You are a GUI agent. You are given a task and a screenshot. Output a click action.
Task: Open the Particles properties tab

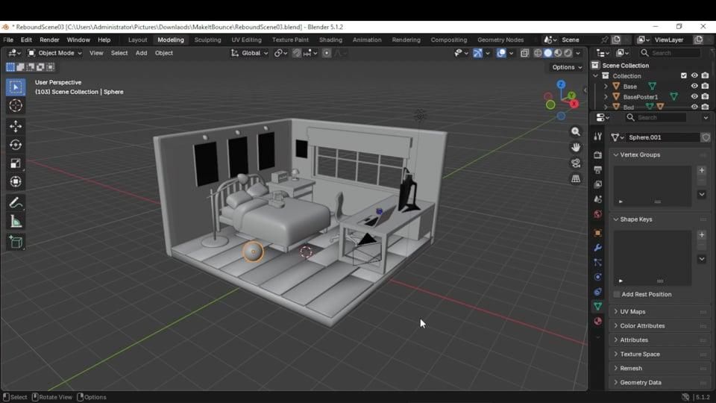[x=597, y=262]
